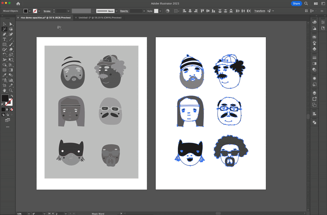Activate the Magic Wand tool in toolbar
Screen dimensions: 327x215
[x=4, y=29]
